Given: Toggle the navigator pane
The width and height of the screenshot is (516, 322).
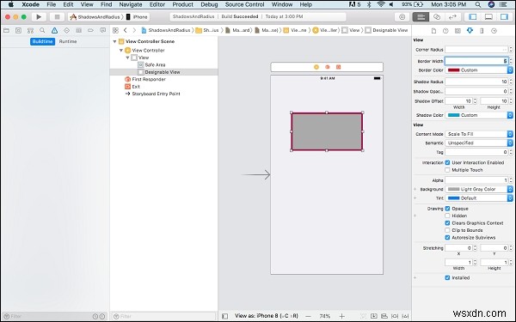Looking at the screenshot, I should 473,17.
